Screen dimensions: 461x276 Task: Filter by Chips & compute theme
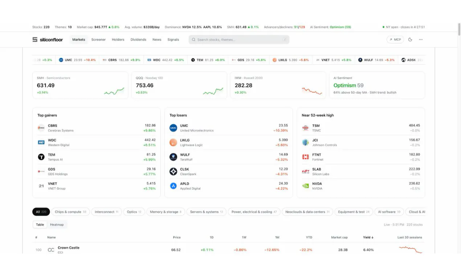(70, 212)
